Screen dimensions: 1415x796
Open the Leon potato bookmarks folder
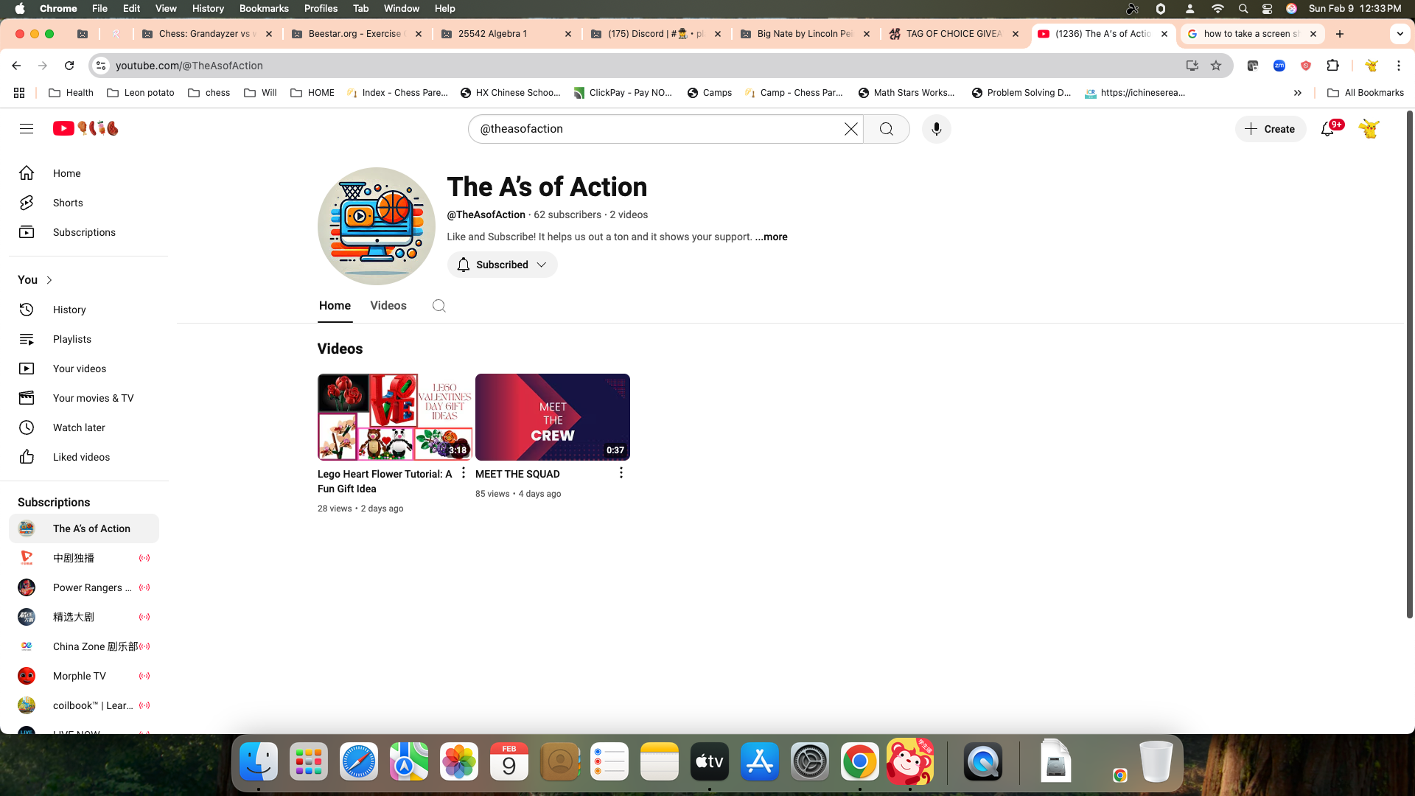point(141,93)
